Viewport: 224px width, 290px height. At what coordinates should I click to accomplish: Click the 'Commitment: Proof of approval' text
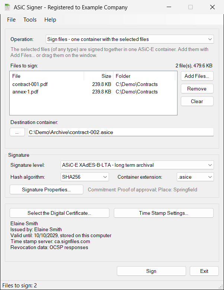(x=122, y=189)
